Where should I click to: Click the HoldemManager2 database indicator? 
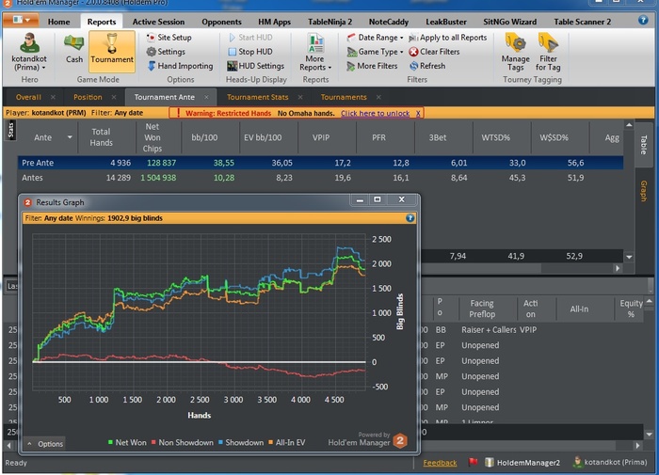pos(522,463)
